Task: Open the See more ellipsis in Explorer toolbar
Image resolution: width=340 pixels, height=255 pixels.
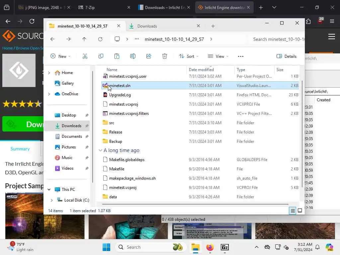Action: pos(241,56)
